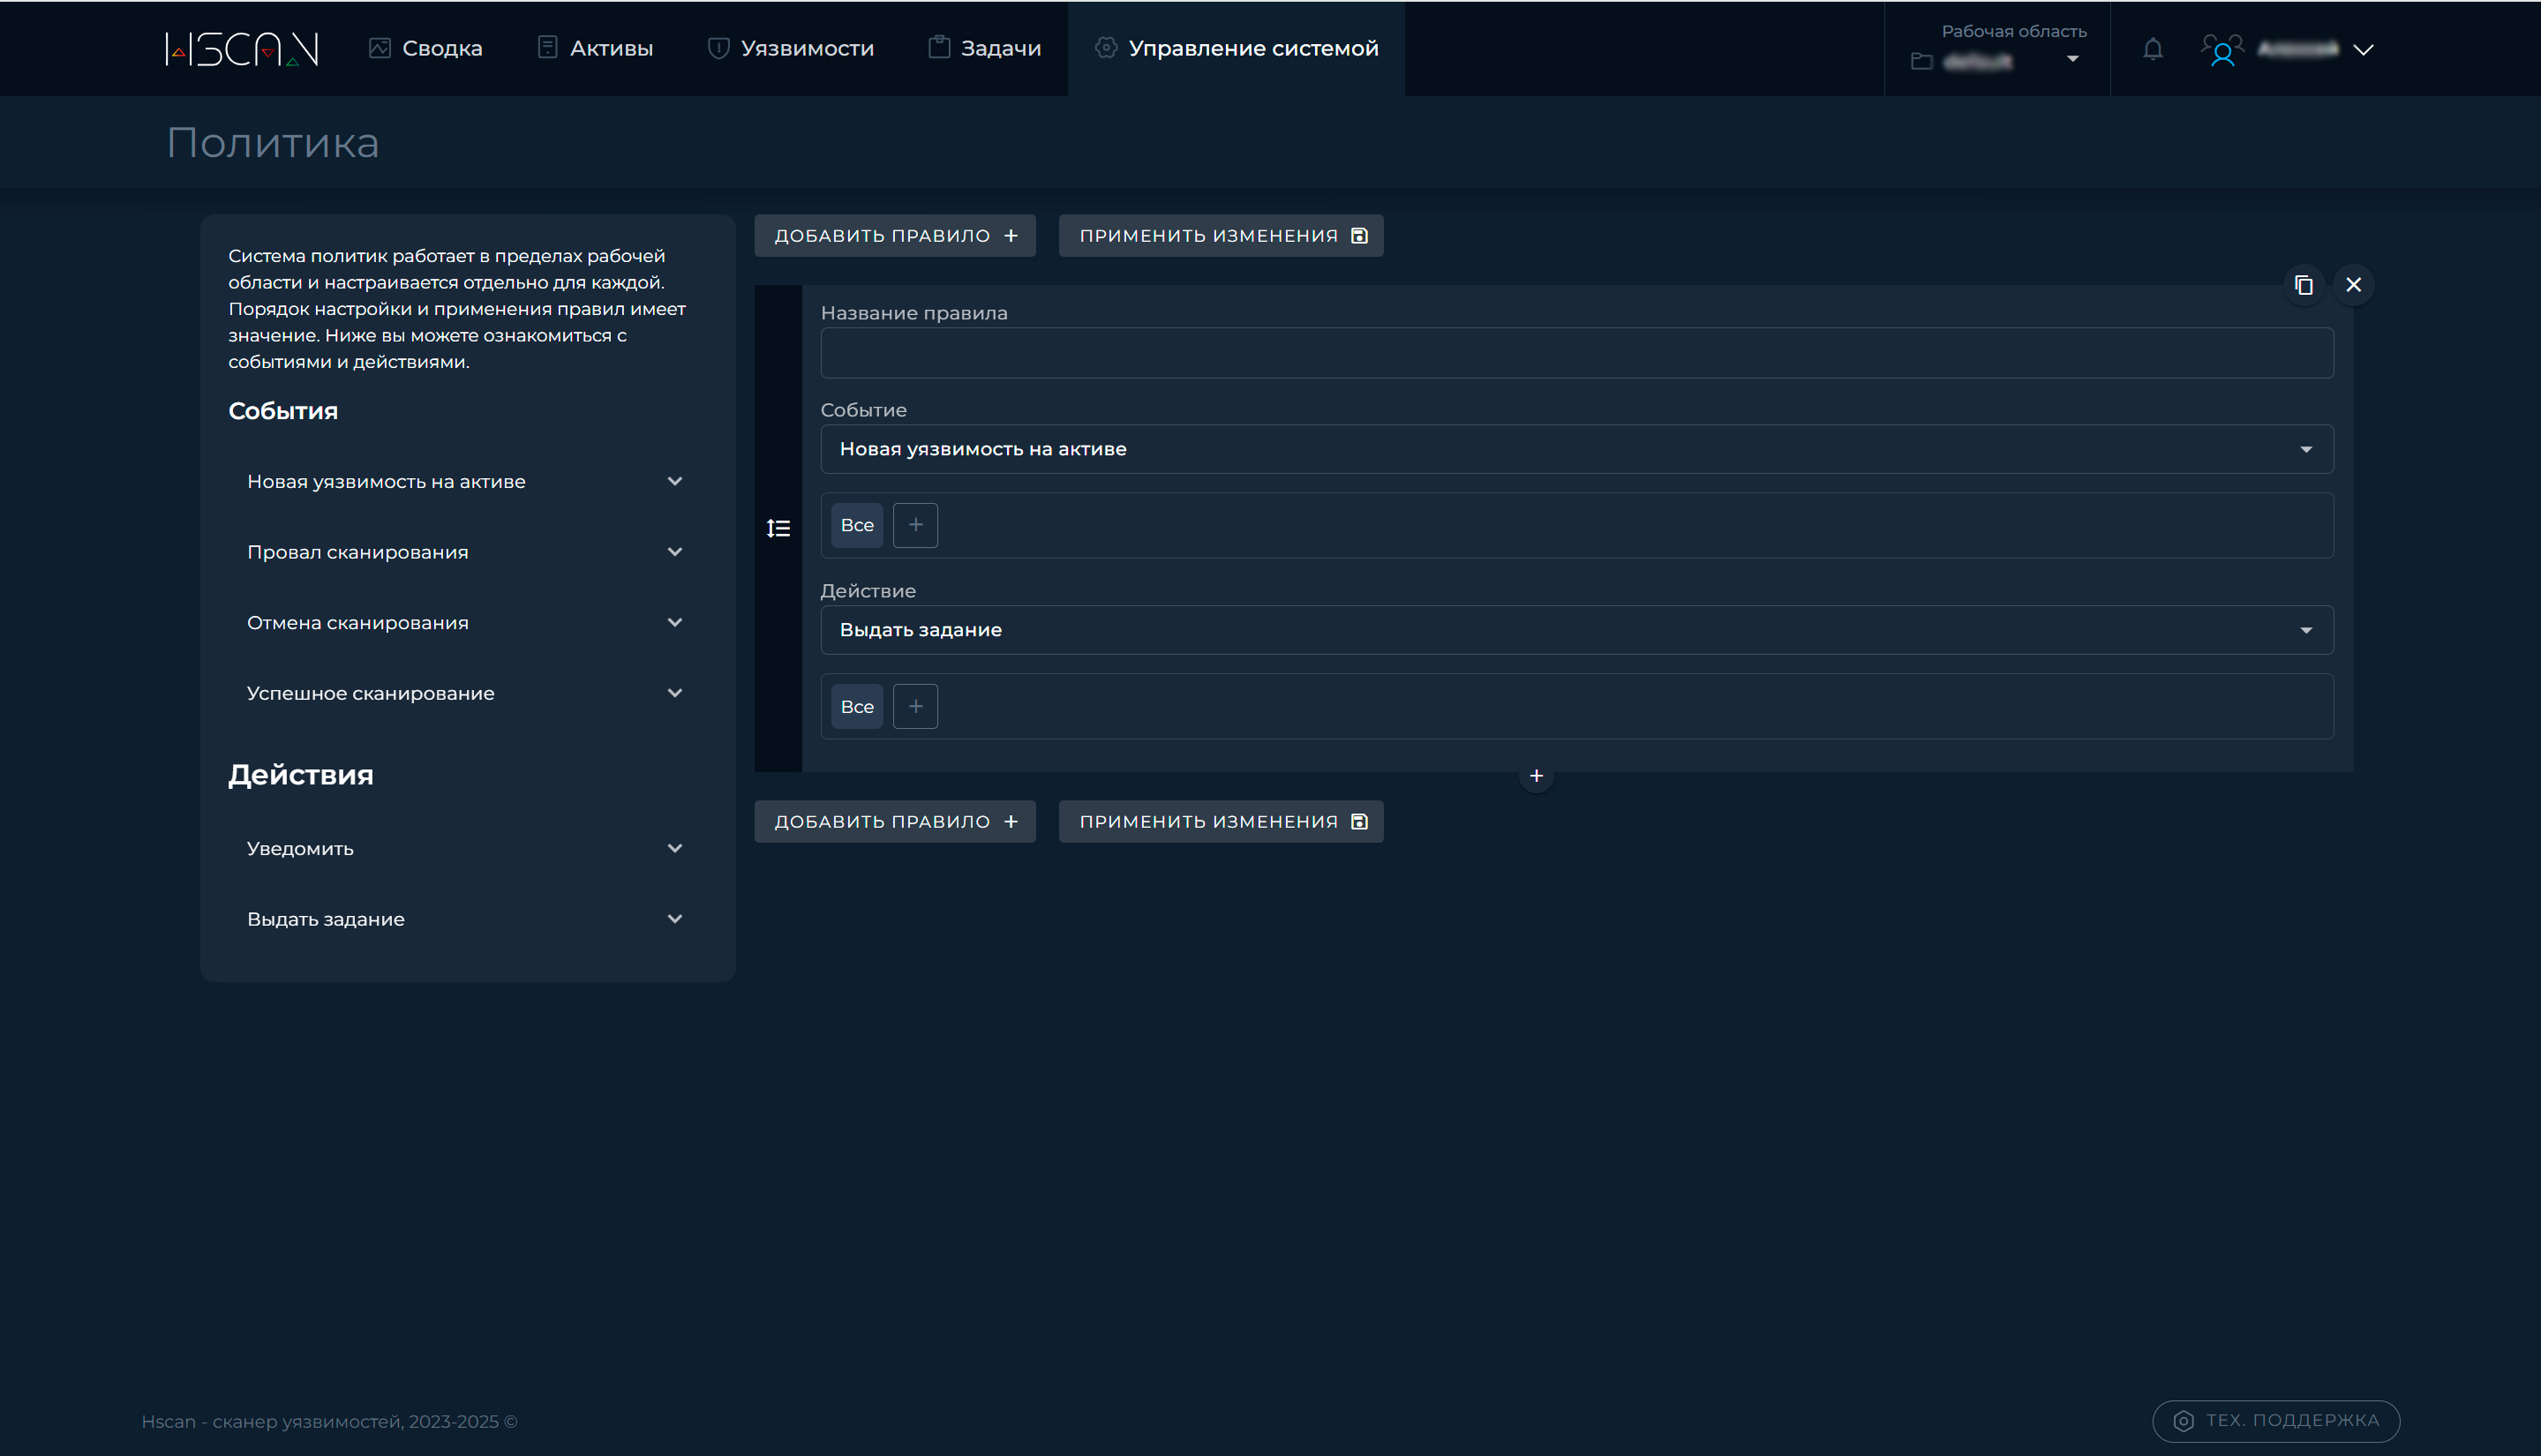Add an event filter with plus icon

(914, 525)
